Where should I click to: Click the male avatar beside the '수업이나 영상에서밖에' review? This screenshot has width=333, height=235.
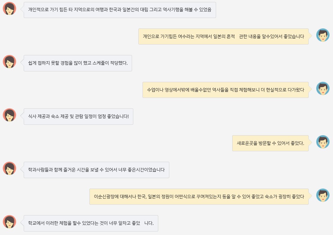pos(323,88)
